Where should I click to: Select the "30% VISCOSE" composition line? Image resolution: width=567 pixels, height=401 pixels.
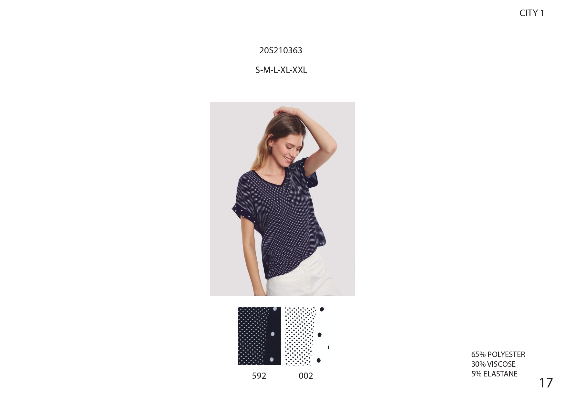tap(493, 364)
